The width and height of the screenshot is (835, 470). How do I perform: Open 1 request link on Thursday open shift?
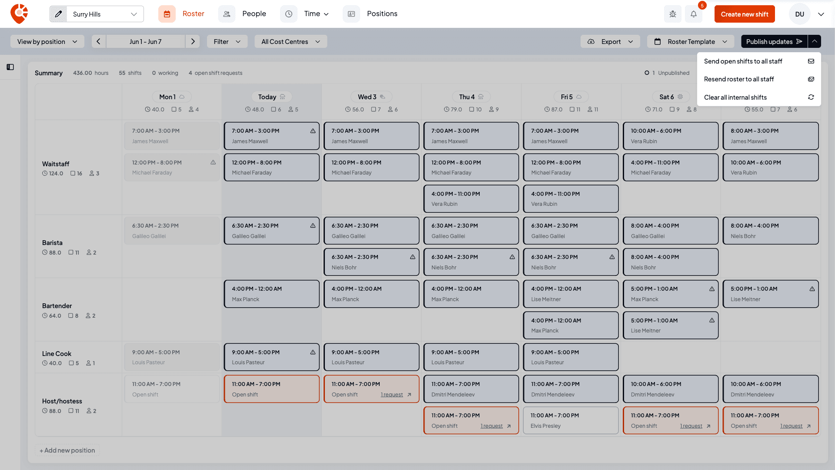(491, 426)
